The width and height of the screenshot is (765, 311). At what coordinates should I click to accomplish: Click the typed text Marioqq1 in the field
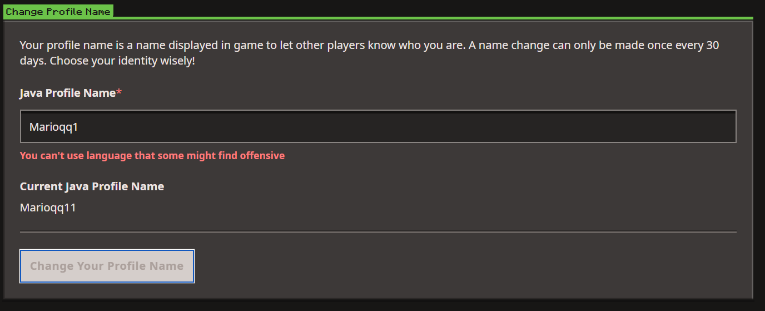point(54,127)
